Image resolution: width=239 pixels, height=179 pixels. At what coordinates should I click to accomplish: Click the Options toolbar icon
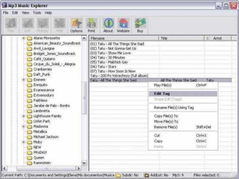[x=76, y=23]
